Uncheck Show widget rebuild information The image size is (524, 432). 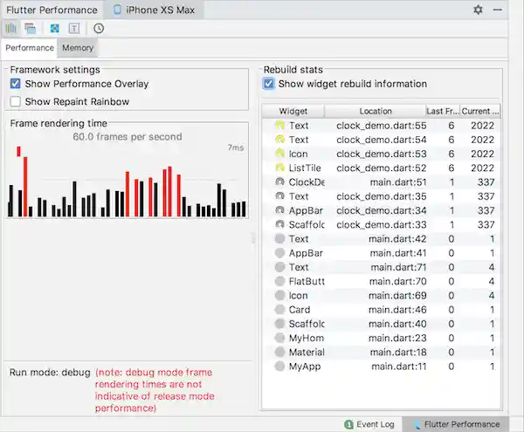click(x=269, y=84)
